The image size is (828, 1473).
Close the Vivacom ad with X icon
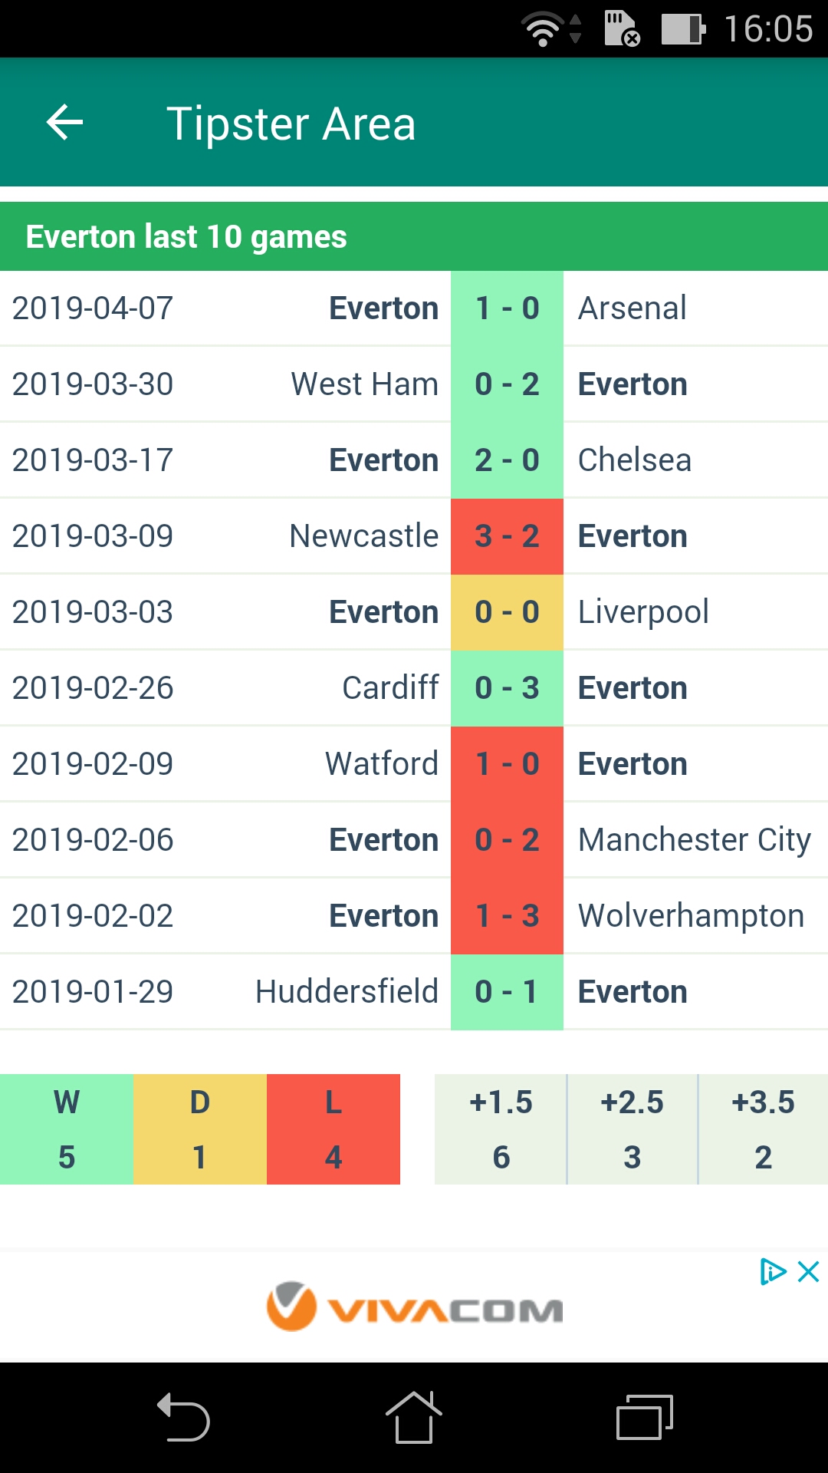pos(809,1272)
